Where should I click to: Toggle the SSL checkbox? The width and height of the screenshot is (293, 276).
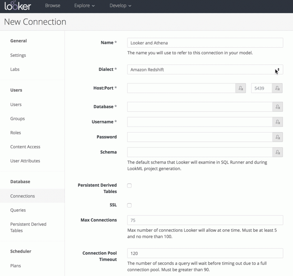[x=129, y=205]
